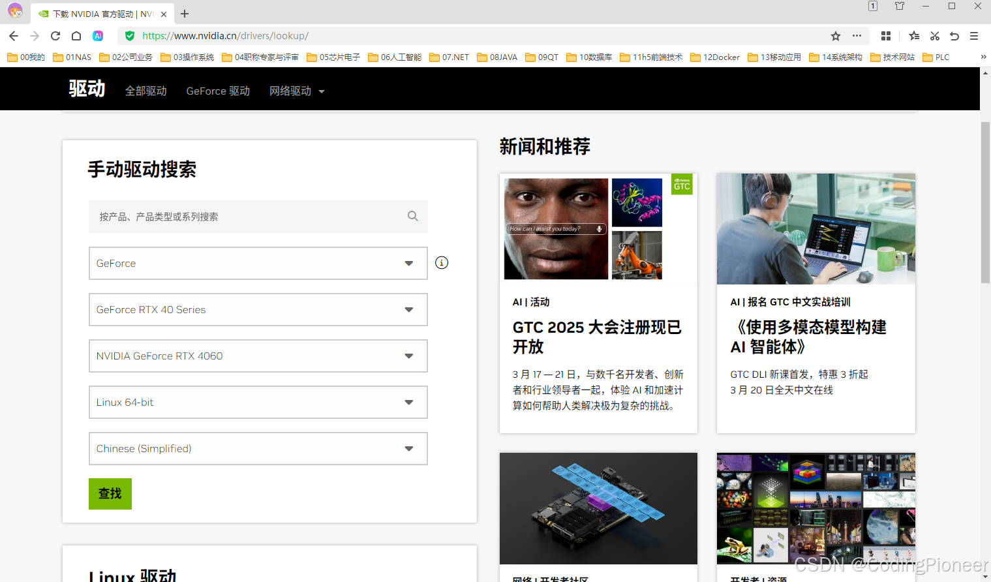This screenshot has height=582, width=991.
Task: Expand the GeForce product type dropdown
Action: click(x=258, y=264)
